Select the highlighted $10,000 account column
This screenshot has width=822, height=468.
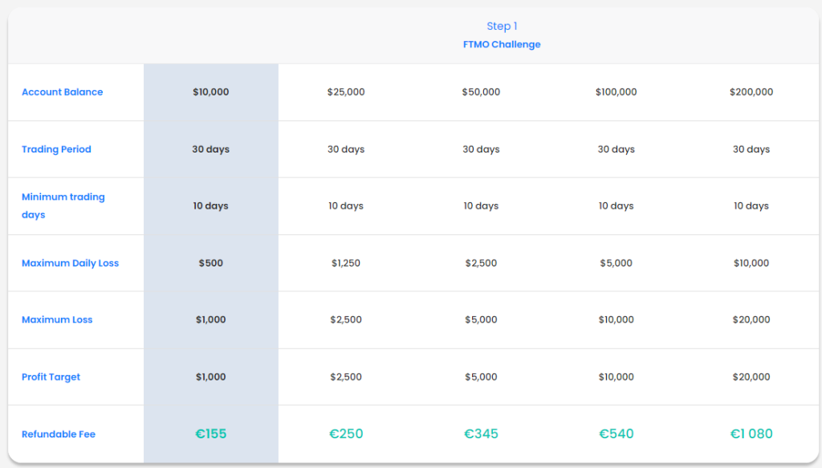[210, 92]
